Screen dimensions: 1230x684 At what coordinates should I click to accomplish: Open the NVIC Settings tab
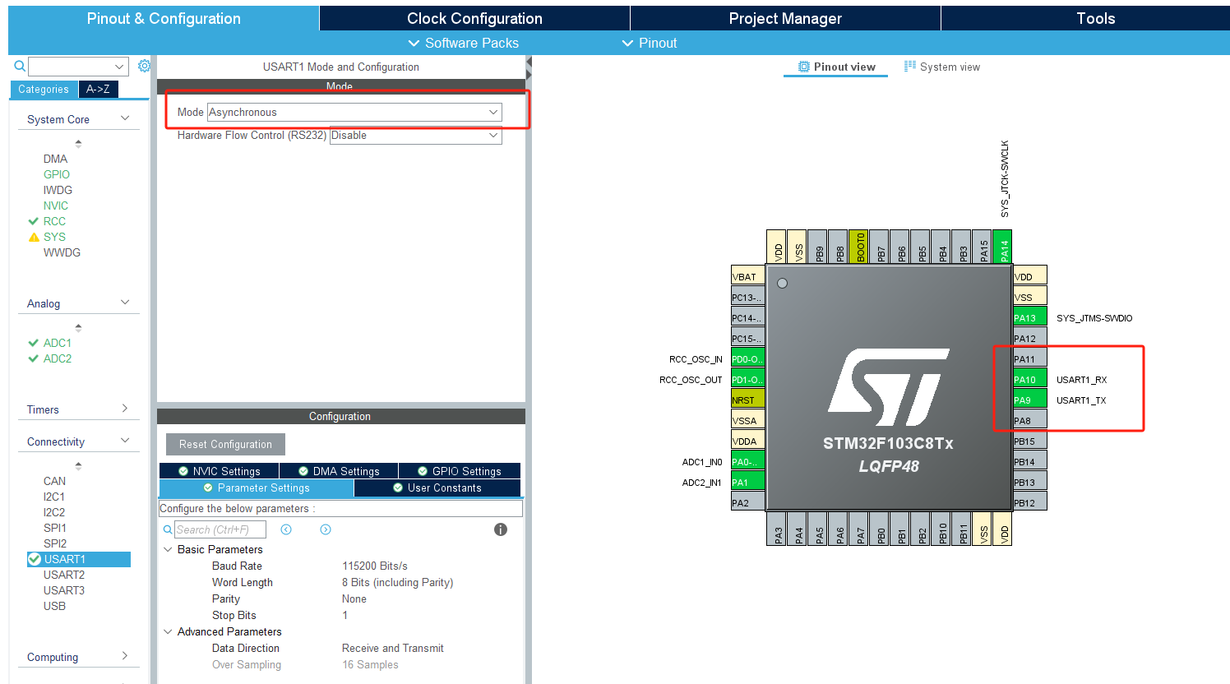pos(220,471)
